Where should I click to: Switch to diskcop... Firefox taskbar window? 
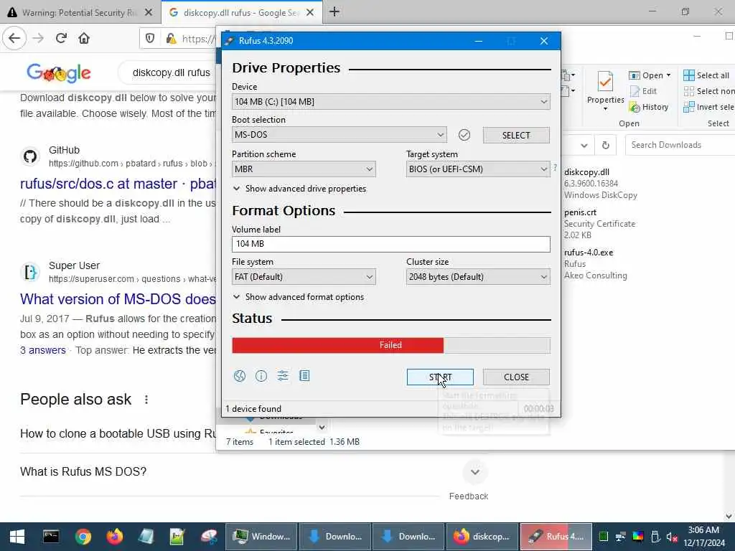pos(482,537)
